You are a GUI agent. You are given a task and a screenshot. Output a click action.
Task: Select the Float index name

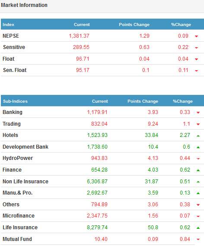[x=9, y=59]
